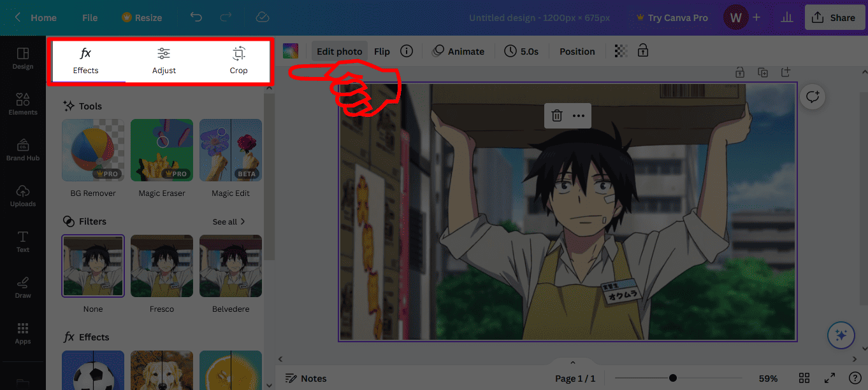The height and width of the screenshot is (390, 868).
Task: Open the insights chart icon
Action: pos(788,18)
